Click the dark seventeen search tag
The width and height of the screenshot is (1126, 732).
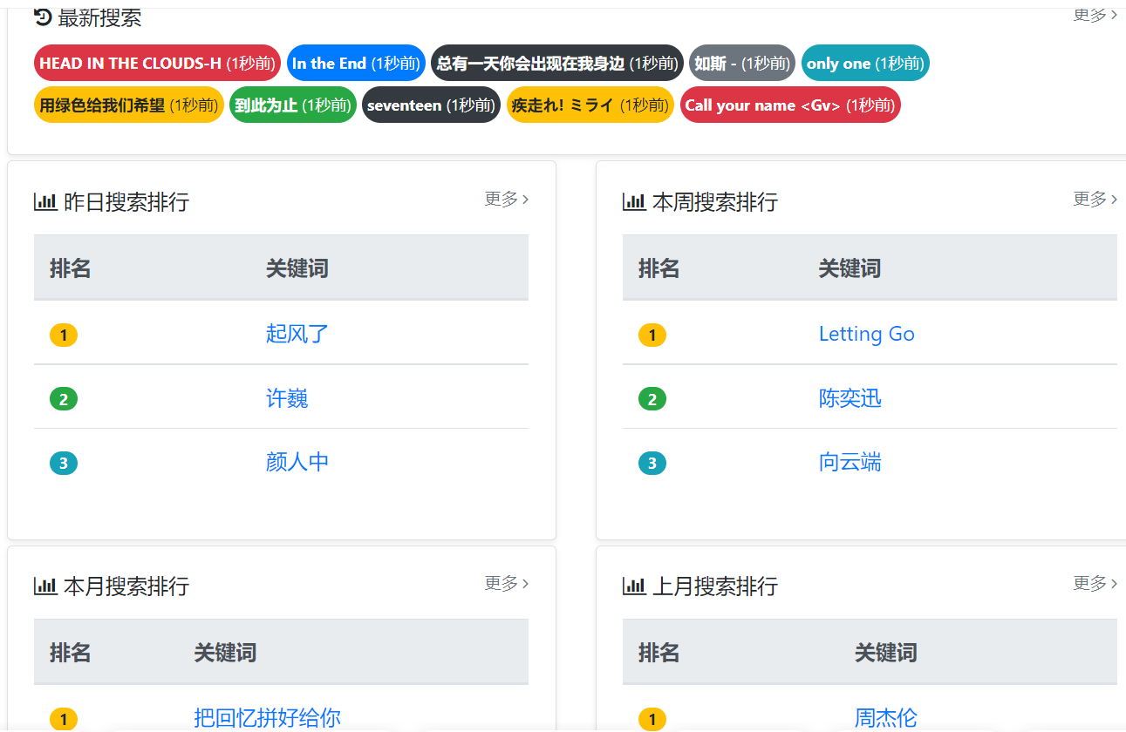pyautogui.click(x=431, y=105)
